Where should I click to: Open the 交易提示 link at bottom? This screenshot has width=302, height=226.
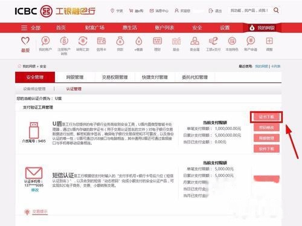(40, 211)
